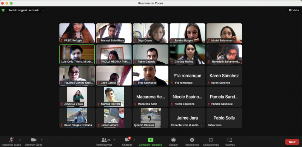Viewport: 302px width, 147px height.
Task: Click the Salir leave button
Action: coord(292,142)
